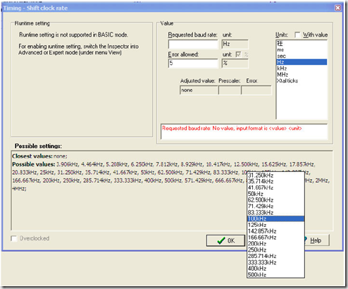
Task: Click the Error allowed field containing 5
Action: pos(193,63)
